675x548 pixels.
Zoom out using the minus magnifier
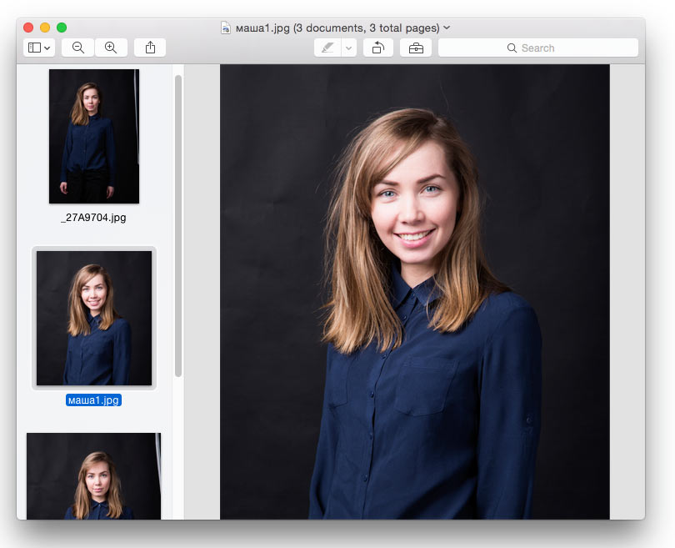(x=77, y=48)
